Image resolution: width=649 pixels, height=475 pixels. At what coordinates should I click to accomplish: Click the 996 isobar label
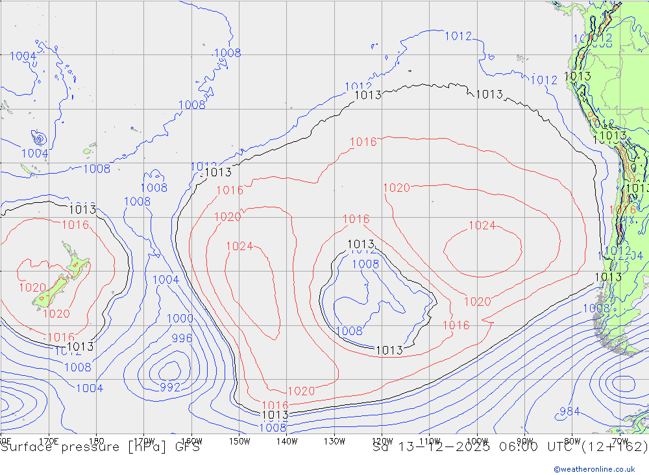click(182, 338)
